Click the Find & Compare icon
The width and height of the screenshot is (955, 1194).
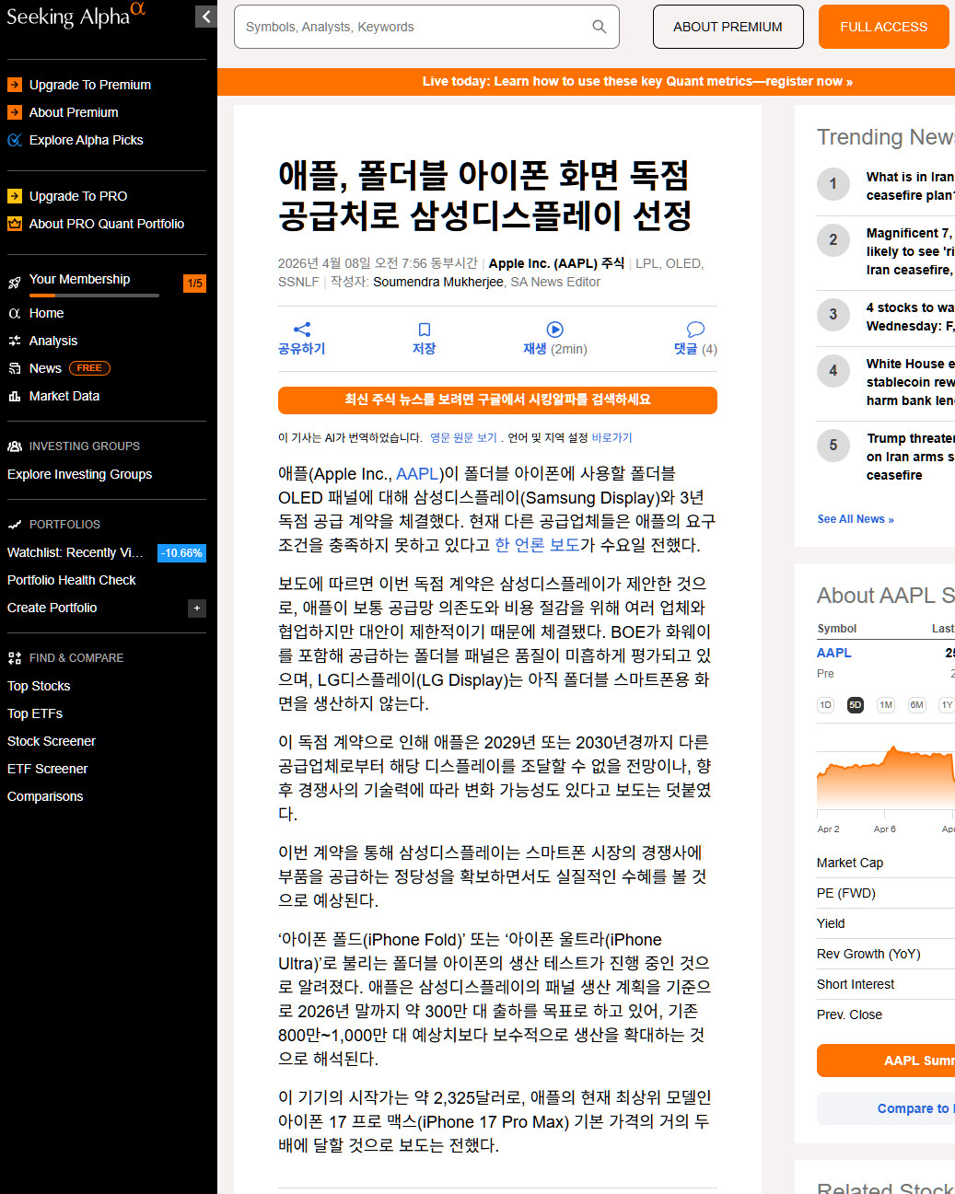click(15, 658)
